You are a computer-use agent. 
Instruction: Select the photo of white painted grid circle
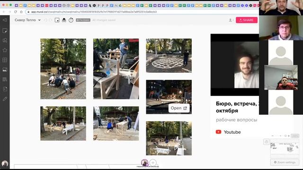pyautogui.click(x=169, y=56)
